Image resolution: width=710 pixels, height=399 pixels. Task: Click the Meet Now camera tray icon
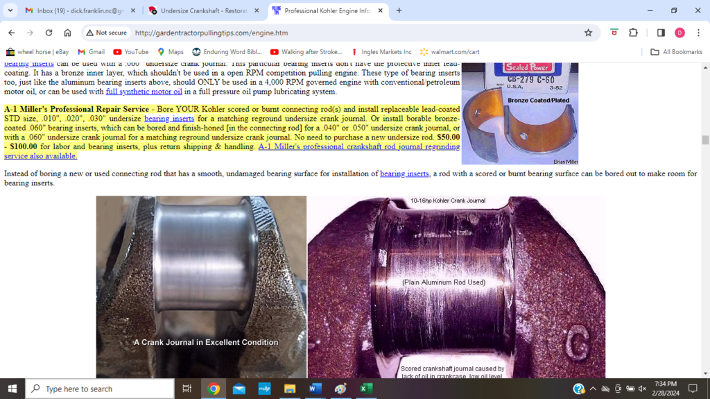(x=618, y=389)
